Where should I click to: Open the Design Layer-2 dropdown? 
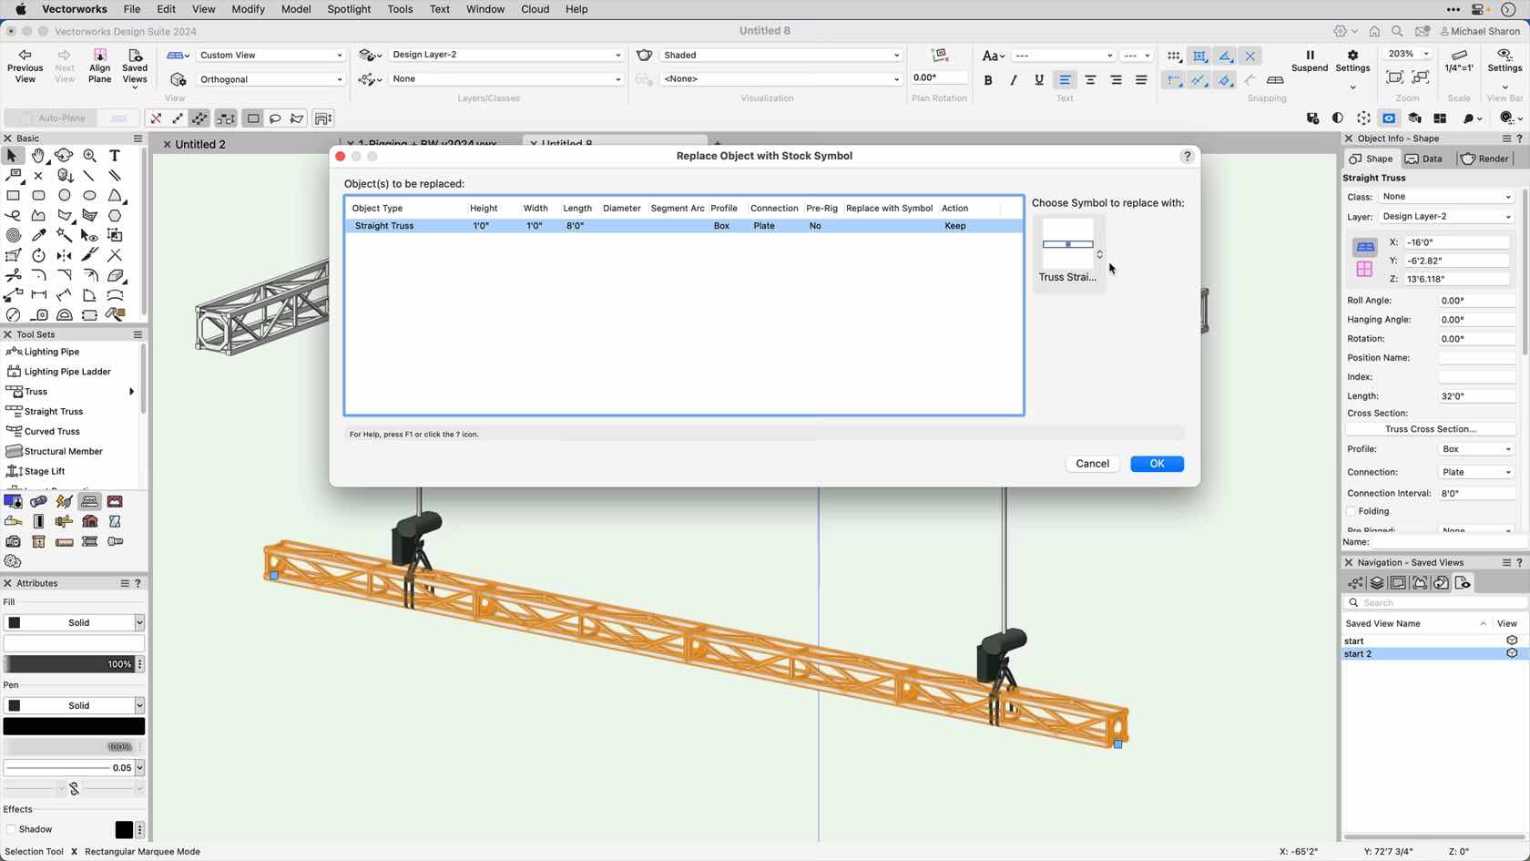coord(505,55)
